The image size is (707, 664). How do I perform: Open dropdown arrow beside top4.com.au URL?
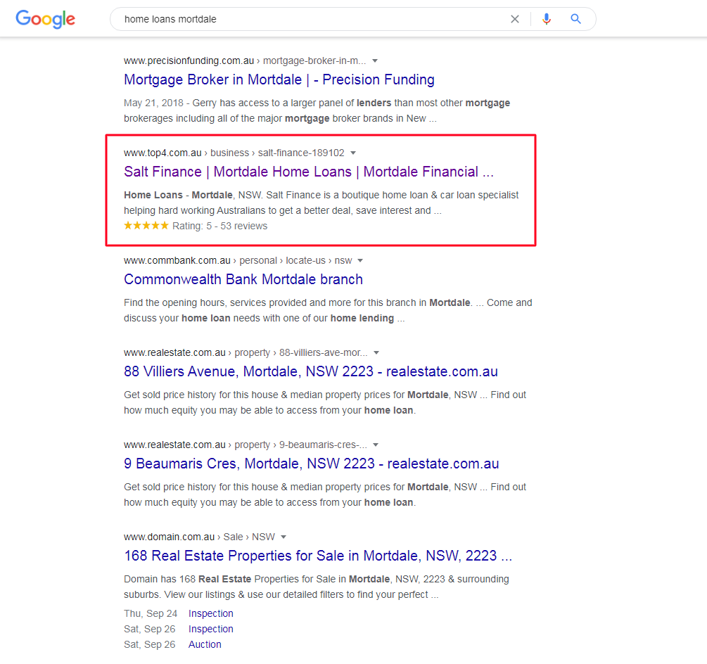[x=353, y=153]
